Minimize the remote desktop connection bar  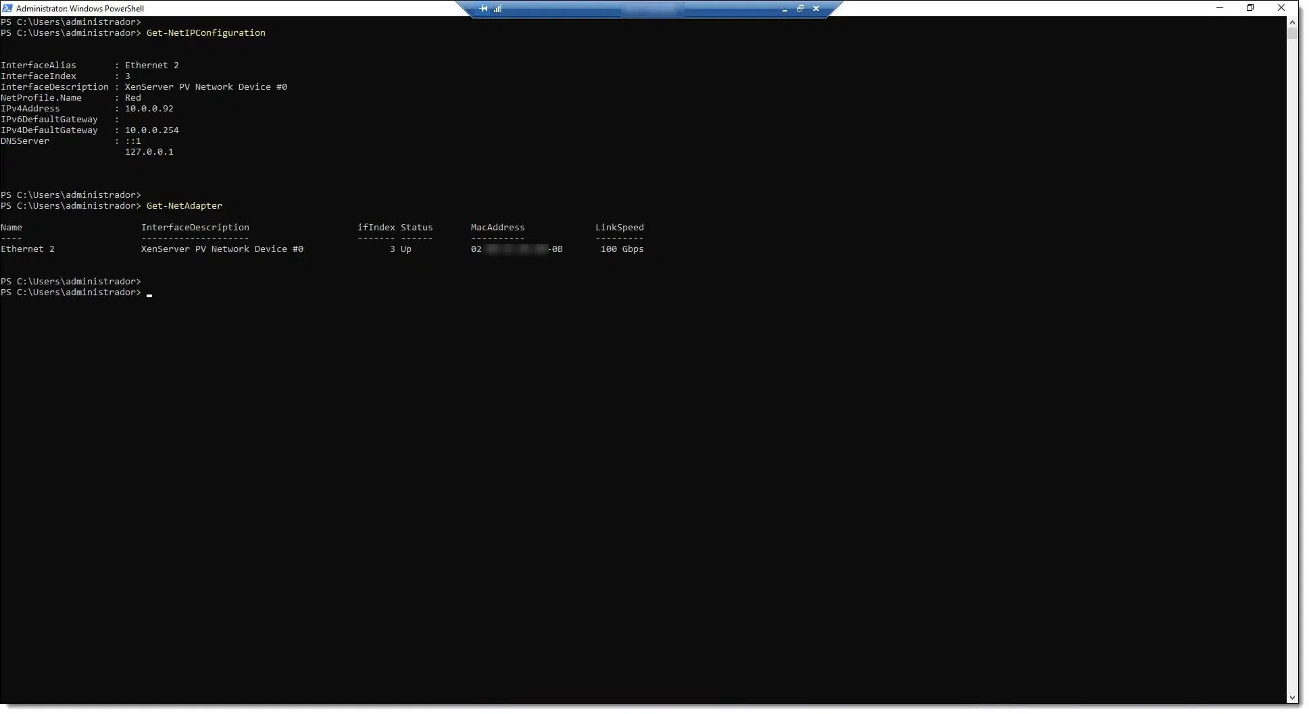[785, 9]
